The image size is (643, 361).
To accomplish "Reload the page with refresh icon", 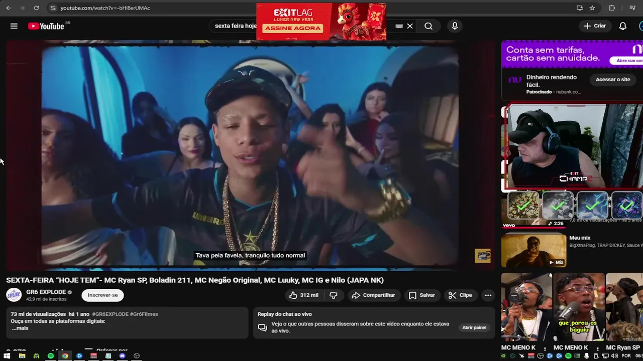I will (36, 8).
